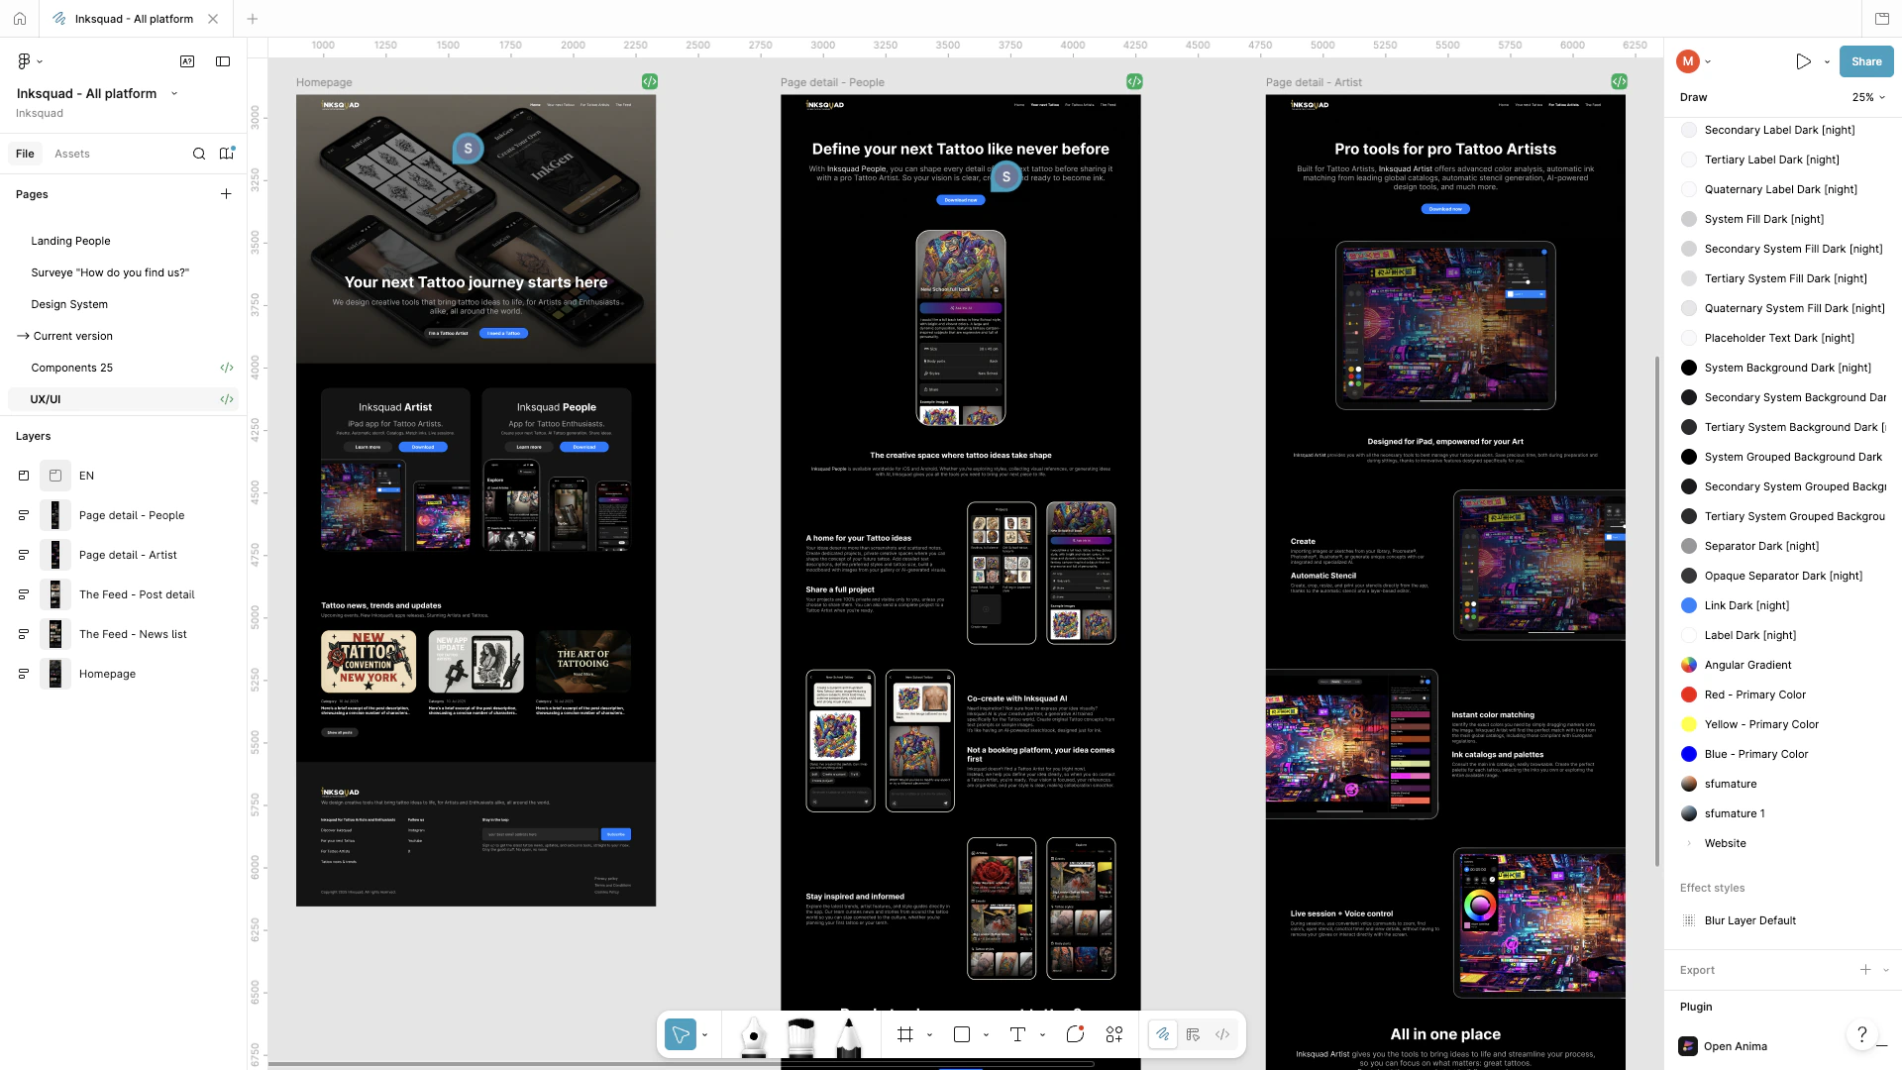Select the File tab

(25, 154)
